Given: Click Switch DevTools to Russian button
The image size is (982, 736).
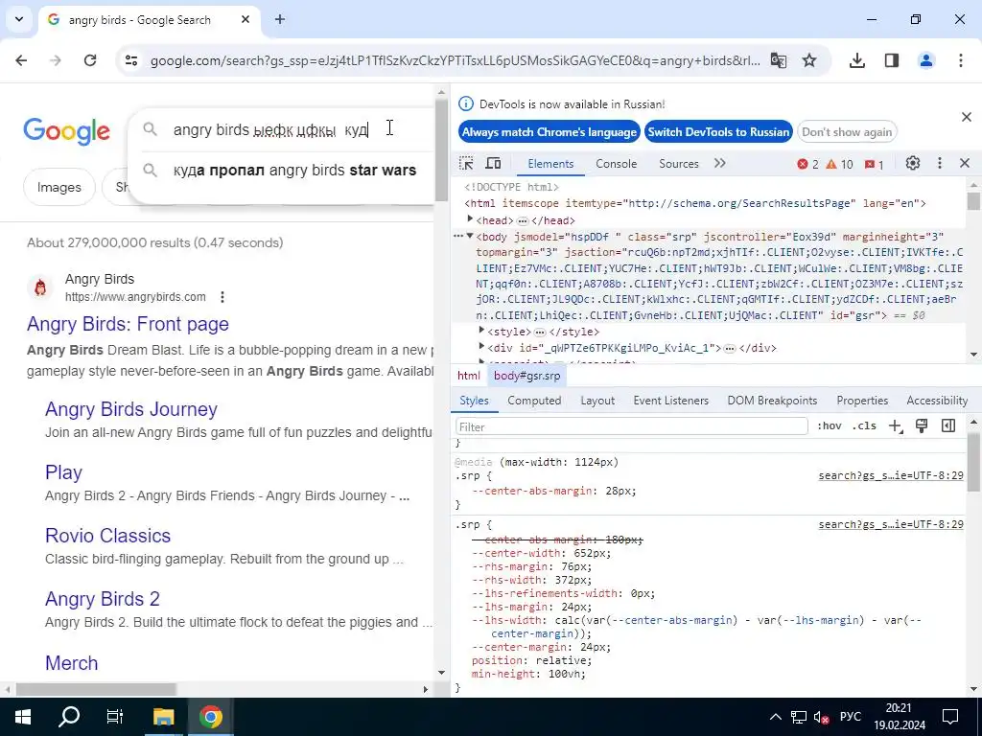Looking at the screenshot, I should (x=718, y=132).
